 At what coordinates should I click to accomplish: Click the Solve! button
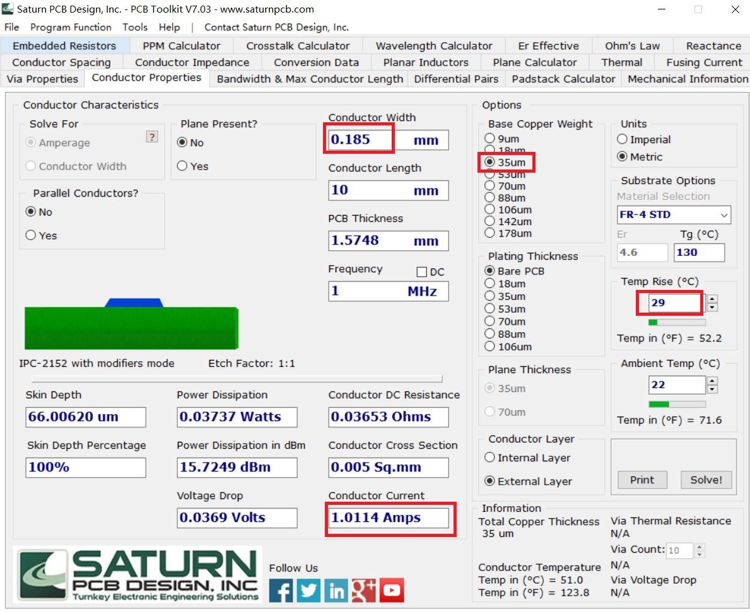(706, 480)
